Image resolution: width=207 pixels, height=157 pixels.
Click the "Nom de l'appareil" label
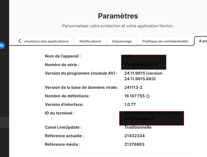pyautogui.click(x=63, y=56)
